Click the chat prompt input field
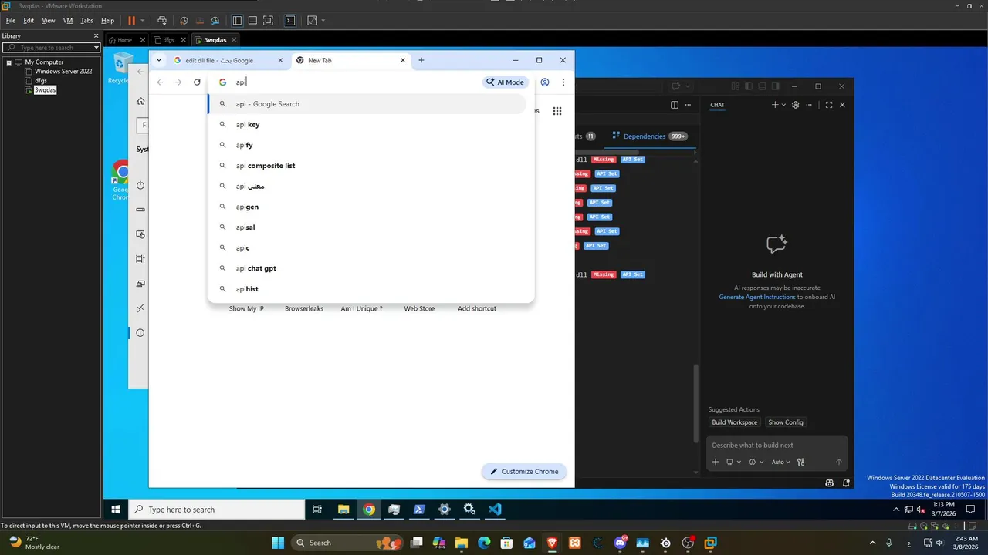Screen dimensions: 988x555 point(777,445)
